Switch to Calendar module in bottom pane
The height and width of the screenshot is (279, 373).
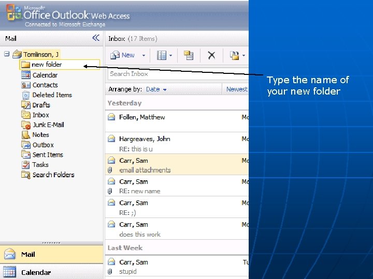pos(51,272)
